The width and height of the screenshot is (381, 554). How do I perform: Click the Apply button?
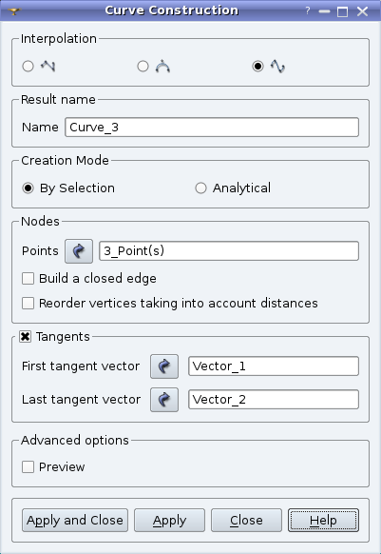pos(169,520)
